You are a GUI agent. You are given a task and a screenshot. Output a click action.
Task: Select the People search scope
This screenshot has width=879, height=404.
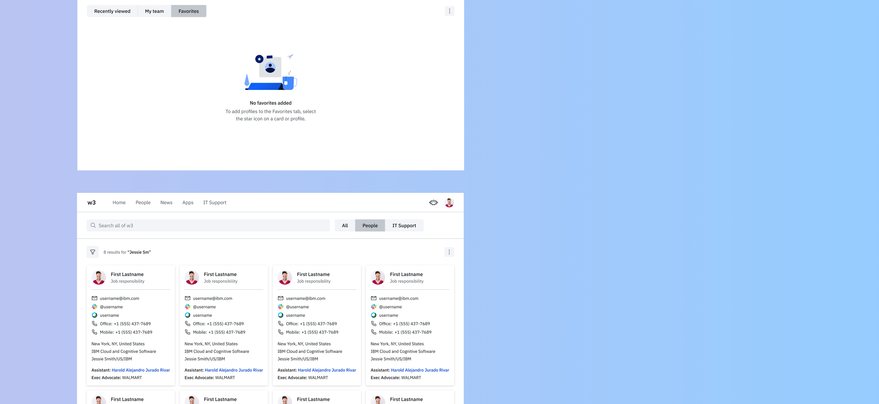tap(370, 225)
